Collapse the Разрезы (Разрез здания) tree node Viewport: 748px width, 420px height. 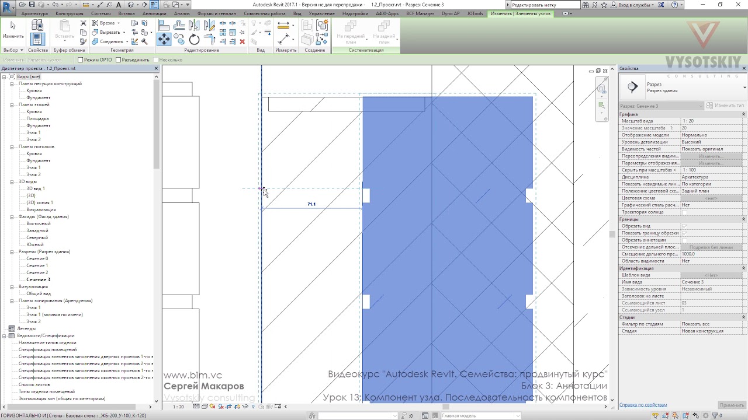(12, 251)
